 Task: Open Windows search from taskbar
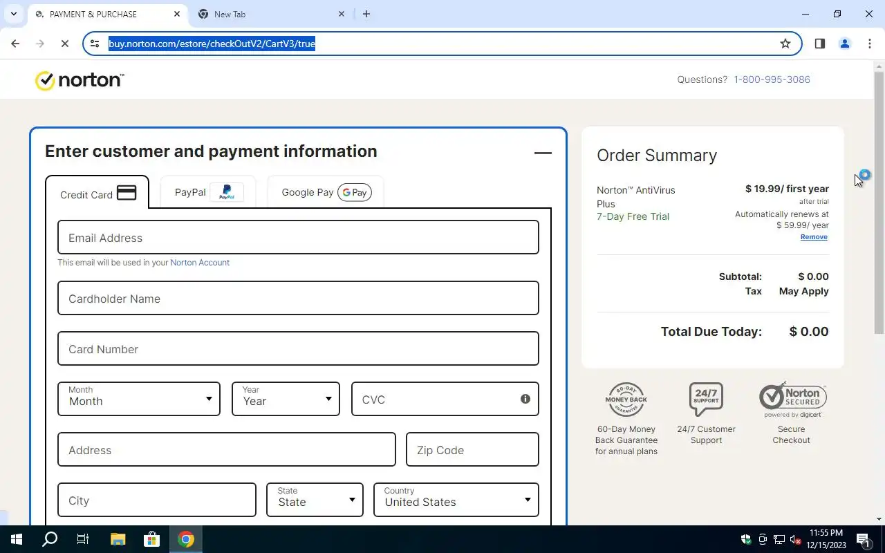50,539
